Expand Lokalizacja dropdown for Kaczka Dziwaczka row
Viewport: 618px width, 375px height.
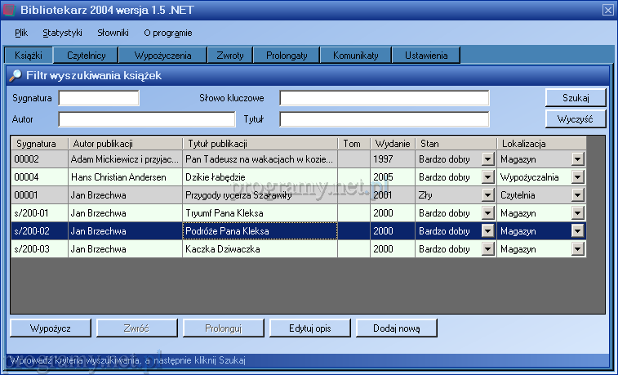pyautogui.click(x=578, y=248)
